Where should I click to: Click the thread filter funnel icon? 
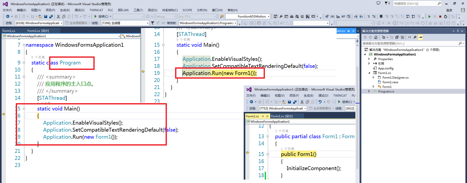[x=152, y=23]
